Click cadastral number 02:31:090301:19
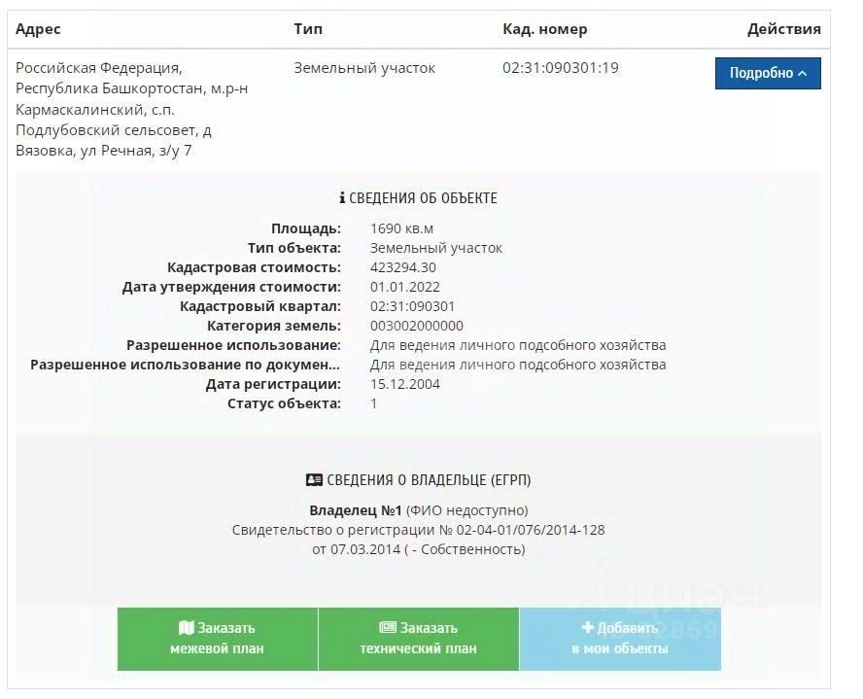This screenshot has height=699, width=863. [560, 68]
